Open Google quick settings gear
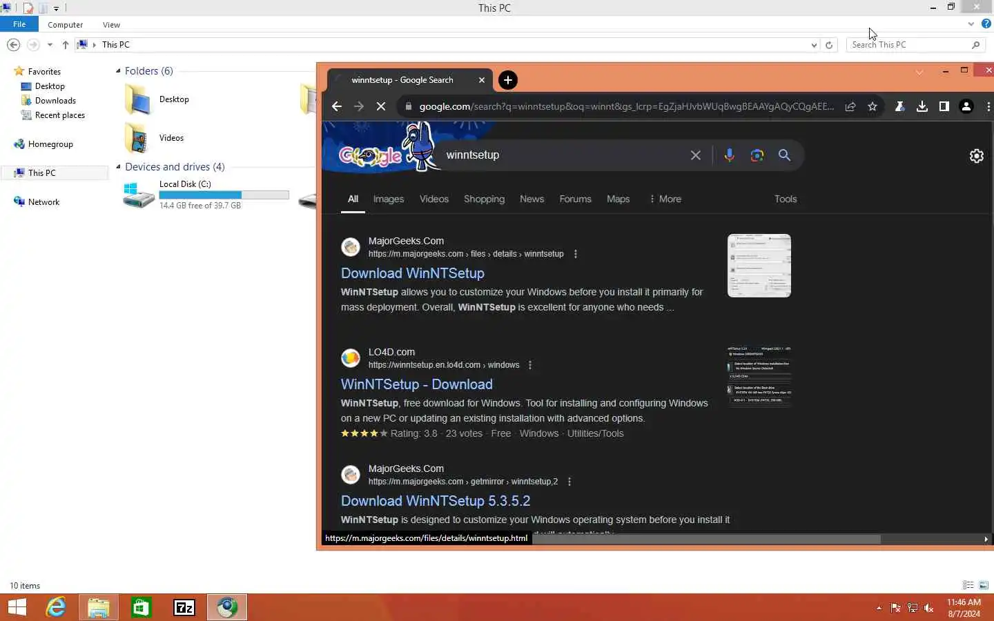994x621 pixels. 976,156
